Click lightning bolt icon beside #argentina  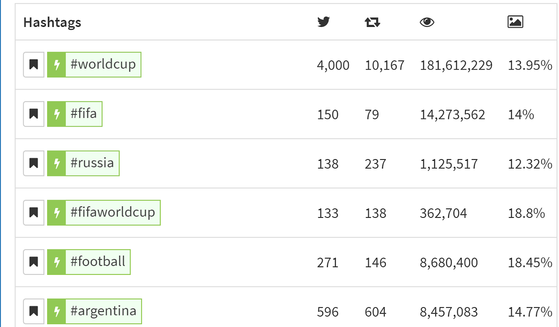click(57, 311)
